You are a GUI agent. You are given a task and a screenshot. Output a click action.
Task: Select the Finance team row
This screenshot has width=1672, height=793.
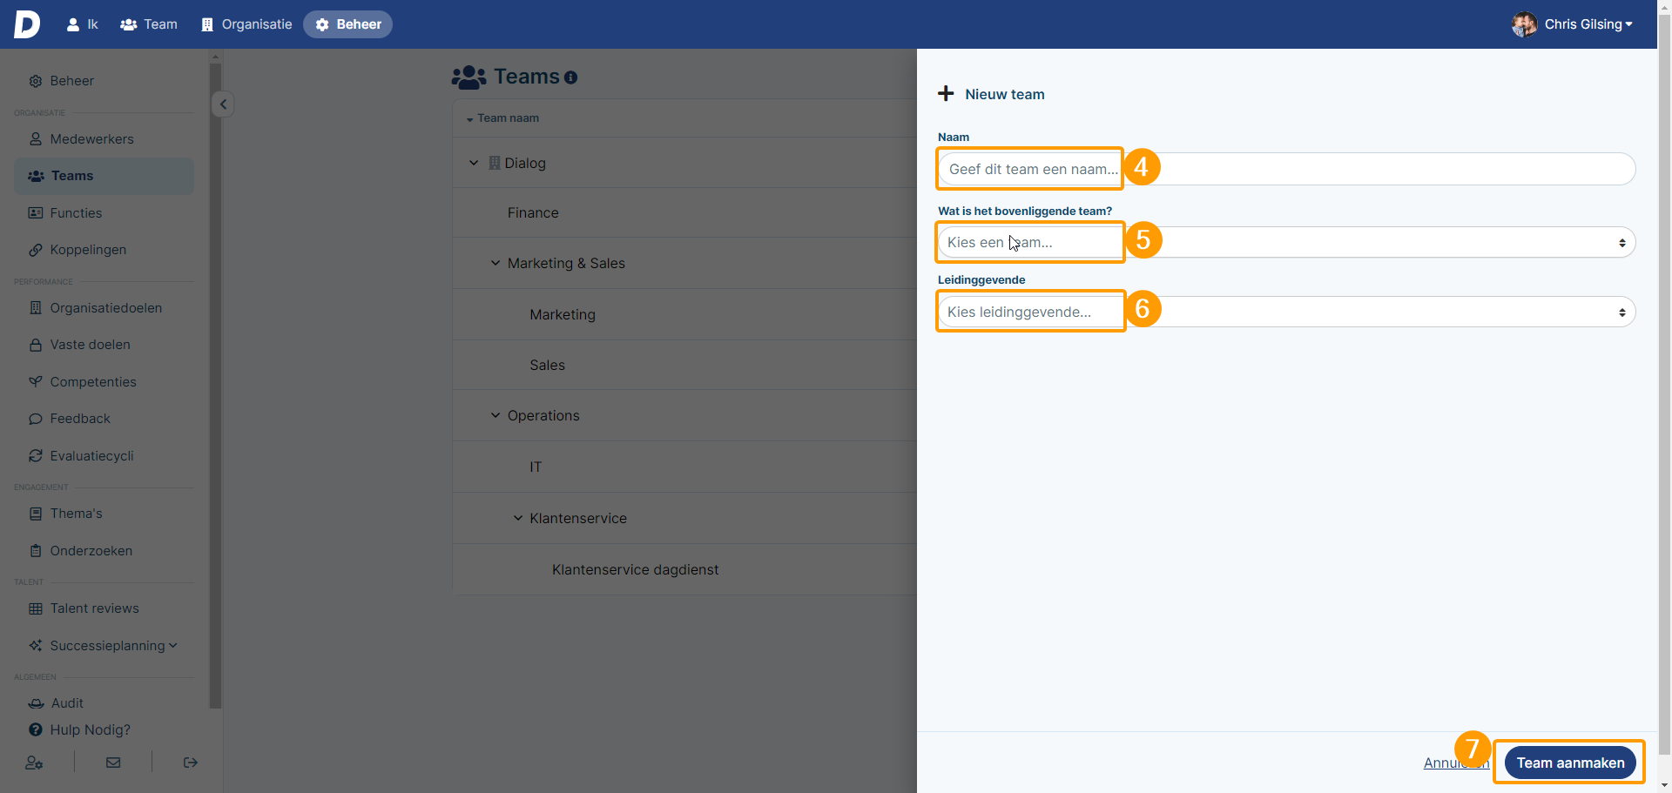point(684,213)
